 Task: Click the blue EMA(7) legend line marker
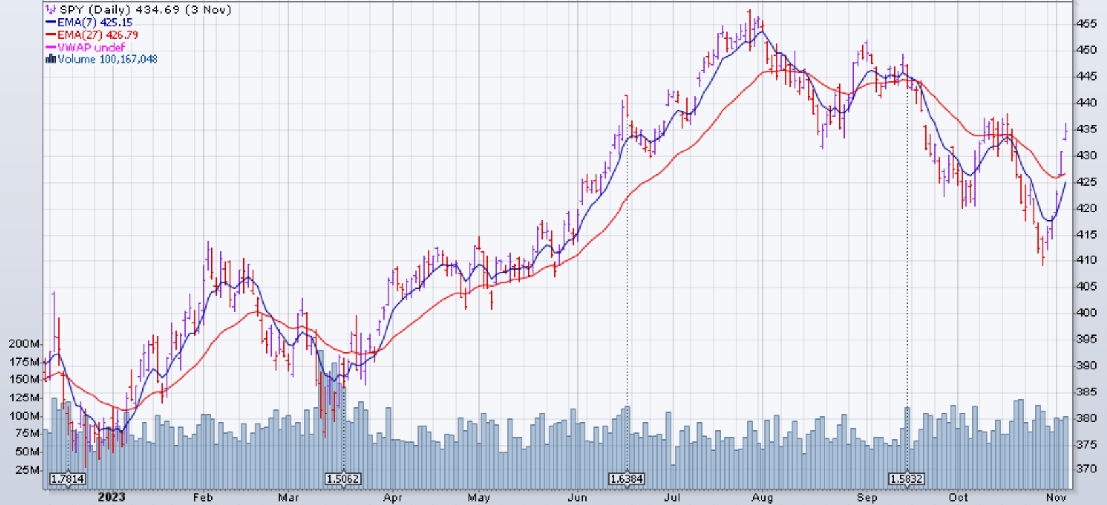click(51, 22)
